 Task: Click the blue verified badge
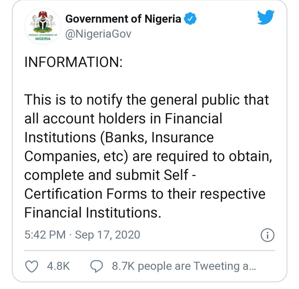coord(190,19)
